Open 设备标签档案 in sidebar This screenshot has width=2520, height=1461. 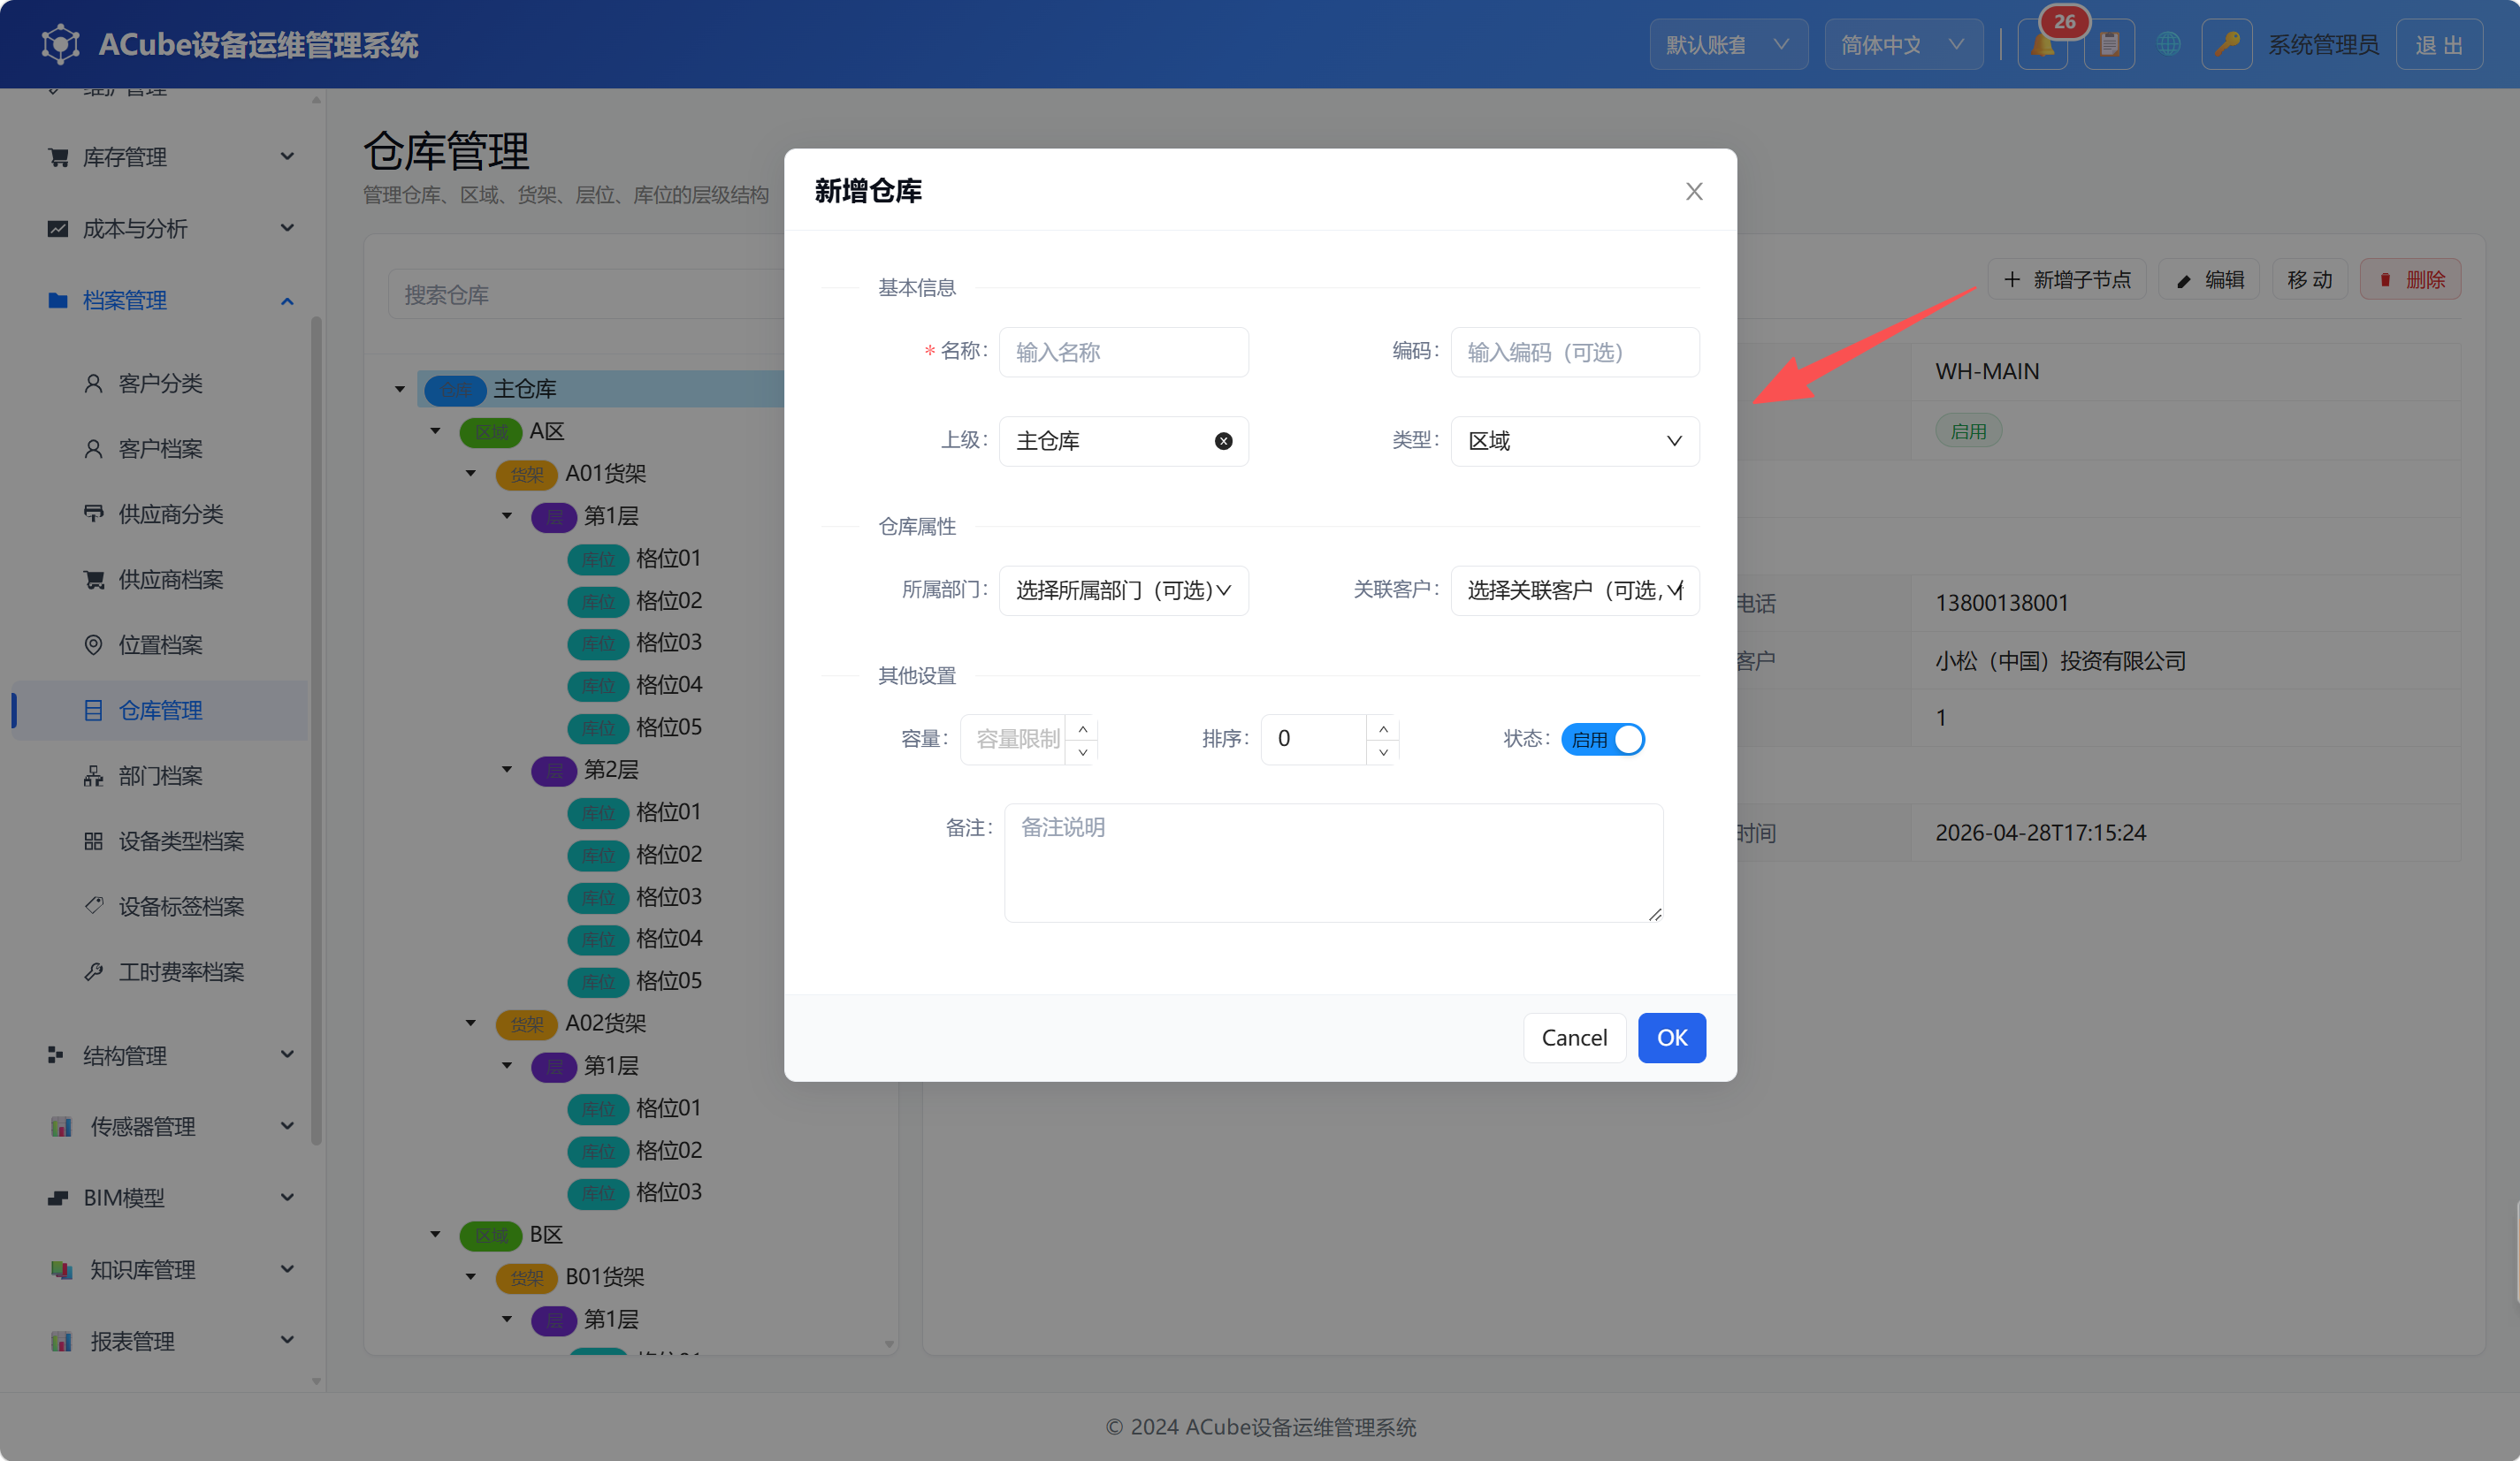160,906
